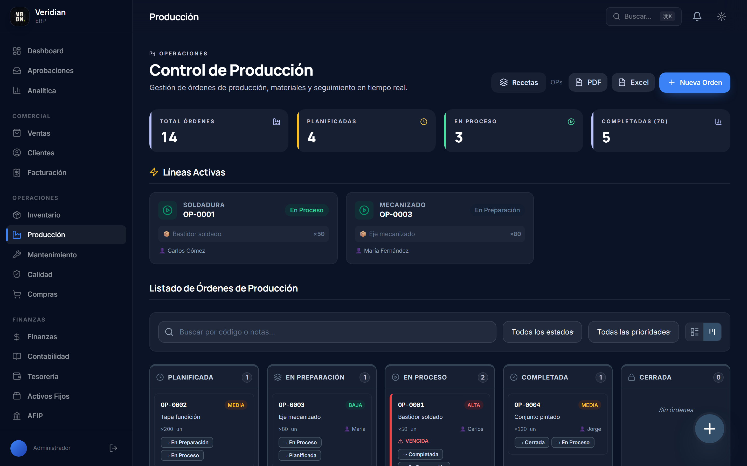Open Compras from the sidebar
This screenshot has width=747, height=466.
66,294
